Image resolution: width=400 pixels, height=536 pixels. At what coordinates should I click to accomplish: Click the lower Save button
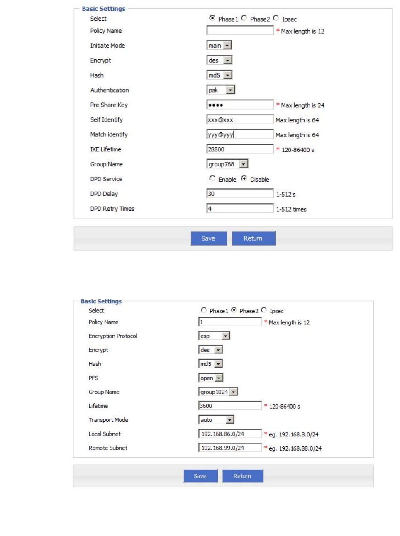point(200,476)
